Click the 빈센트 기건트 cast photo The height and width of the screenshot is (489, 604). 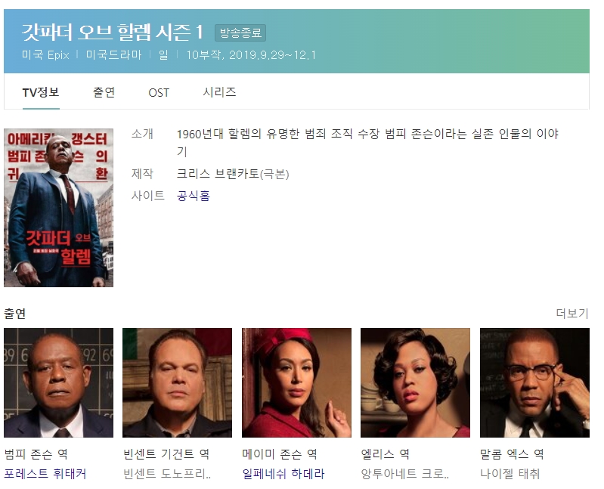[x=177, y=382]
